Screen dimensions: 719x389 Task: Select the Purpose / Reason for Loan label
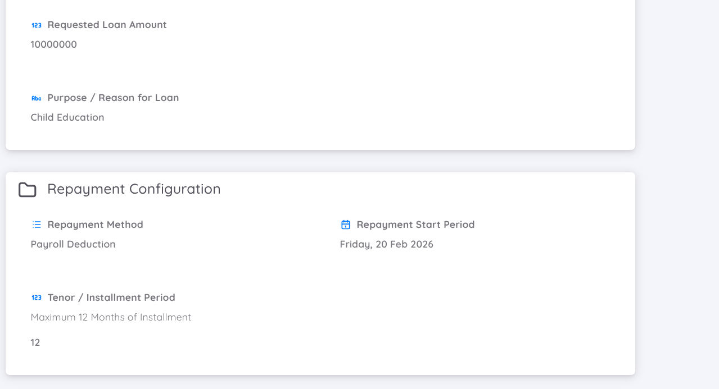tap(113, 98)
